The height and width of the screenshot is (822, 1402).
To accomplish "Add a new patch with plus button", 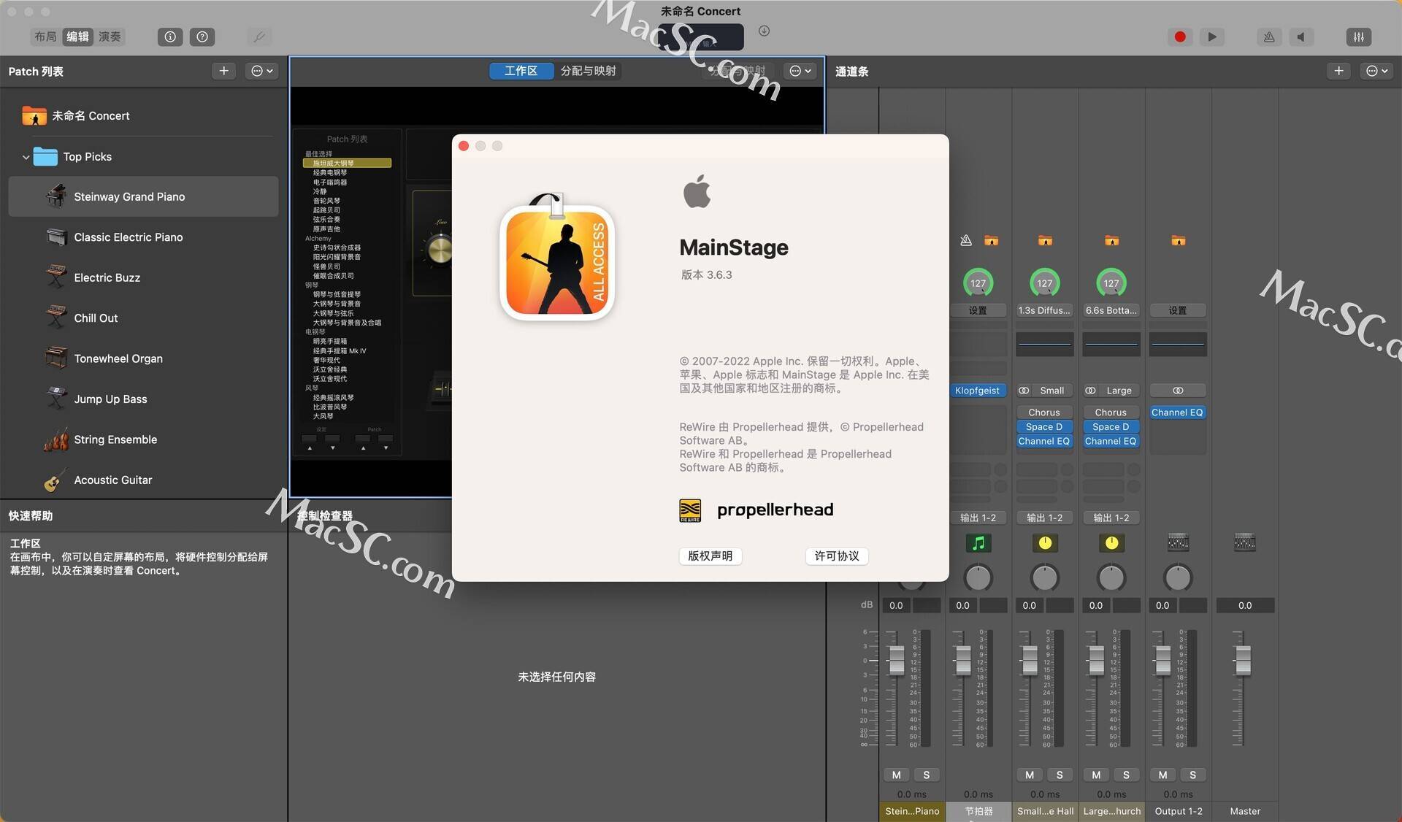I will [224, 71].
